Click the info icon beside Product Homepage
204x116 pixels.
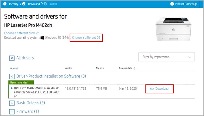click(x=172, y=4)
